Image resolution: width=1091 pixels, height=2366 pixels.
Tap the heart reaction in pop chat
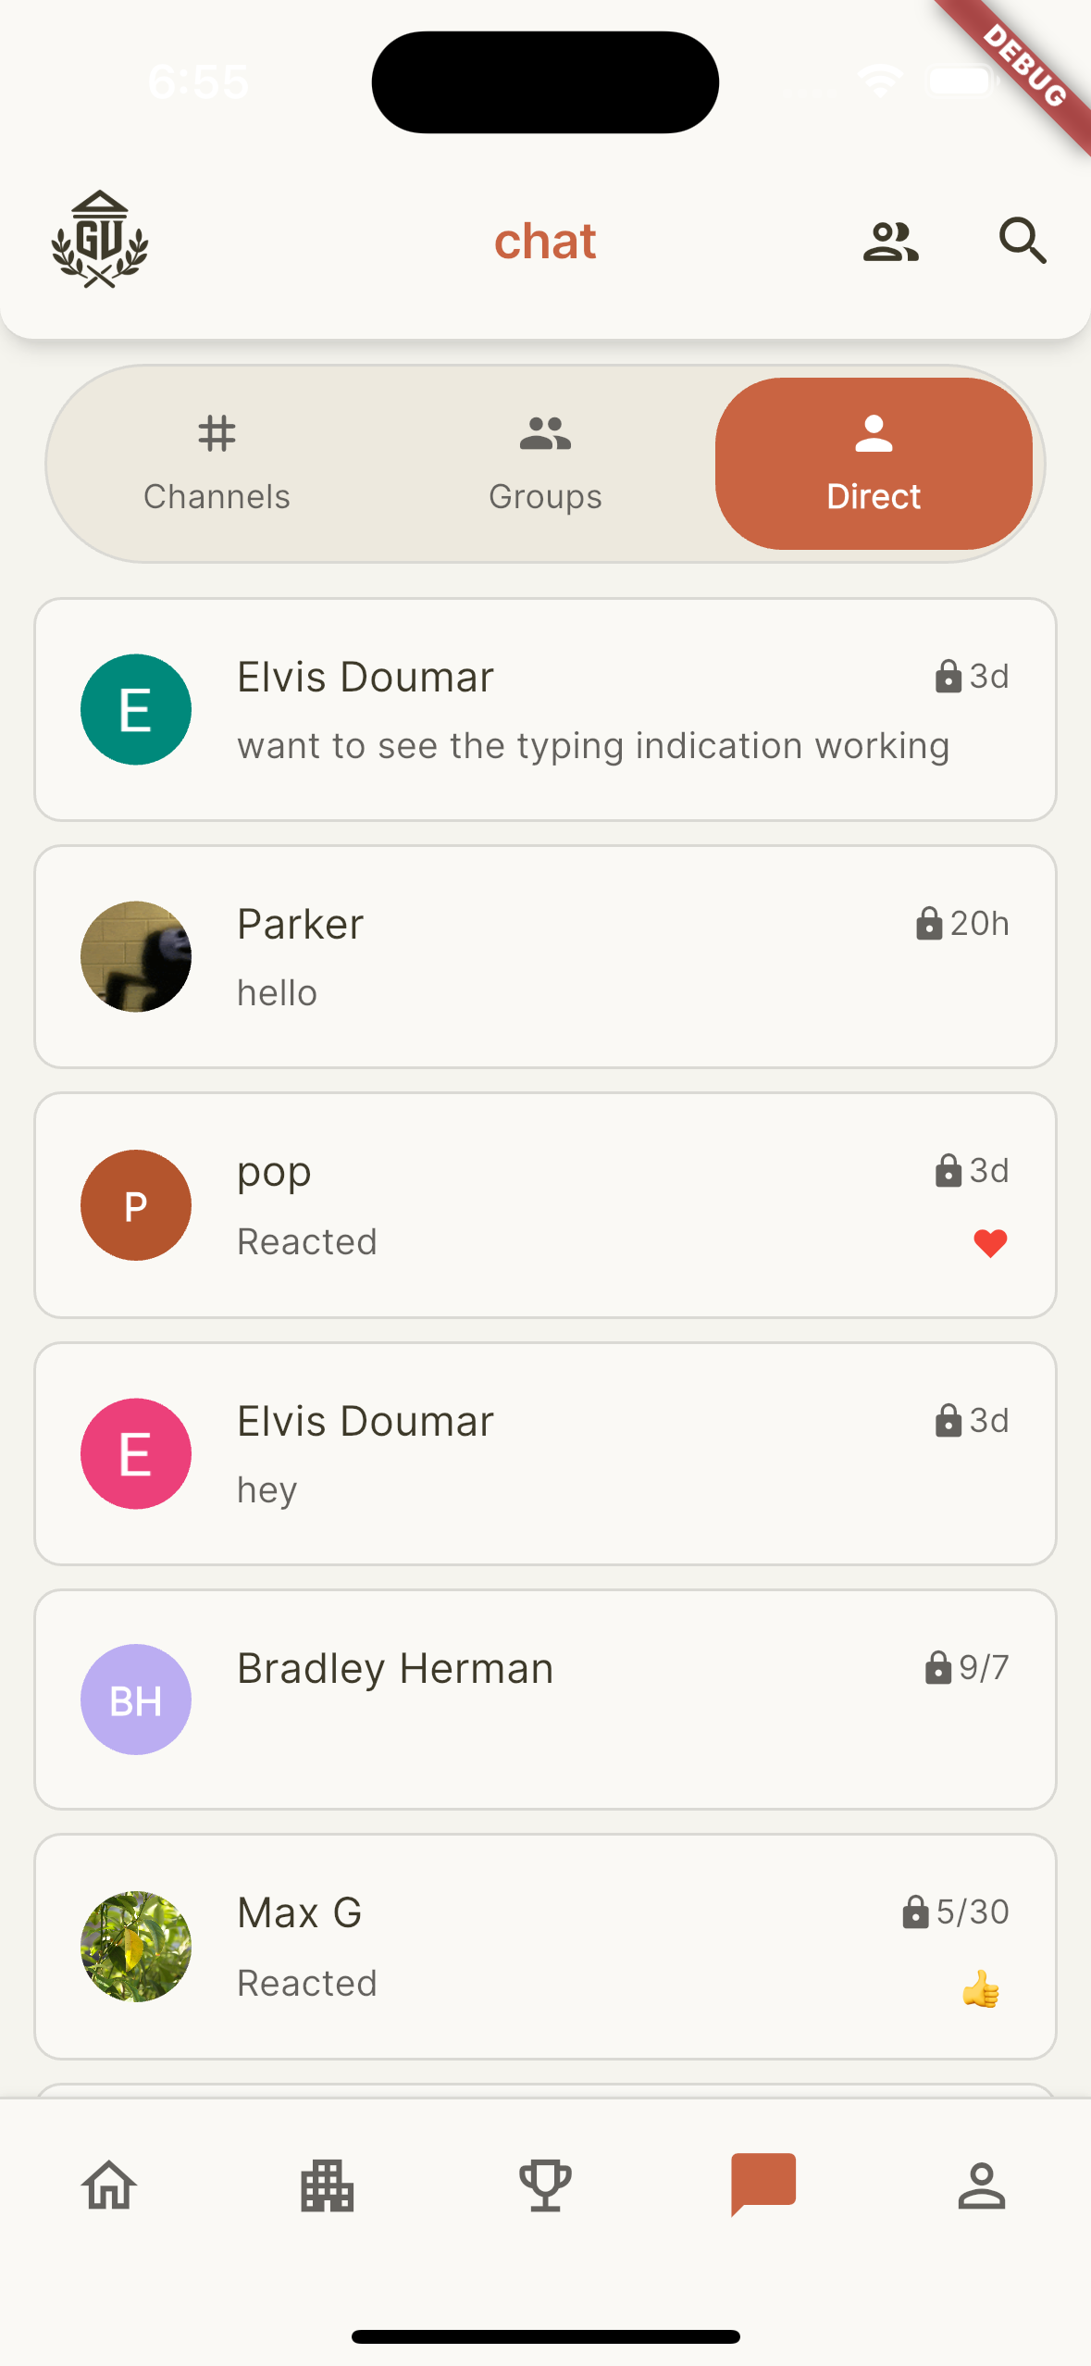(990, 1242)
